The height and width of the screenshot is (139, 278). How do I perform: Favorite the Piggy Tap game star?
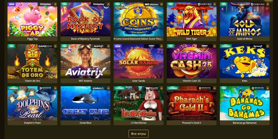55,4
